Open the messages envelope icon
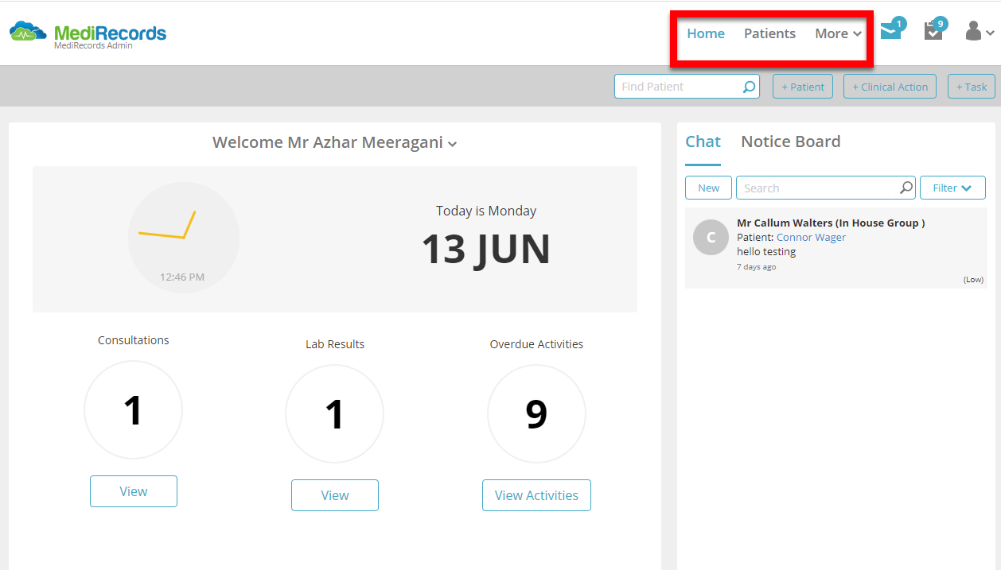The width and height of the screenshot is (1001, 570). point(891,31)
